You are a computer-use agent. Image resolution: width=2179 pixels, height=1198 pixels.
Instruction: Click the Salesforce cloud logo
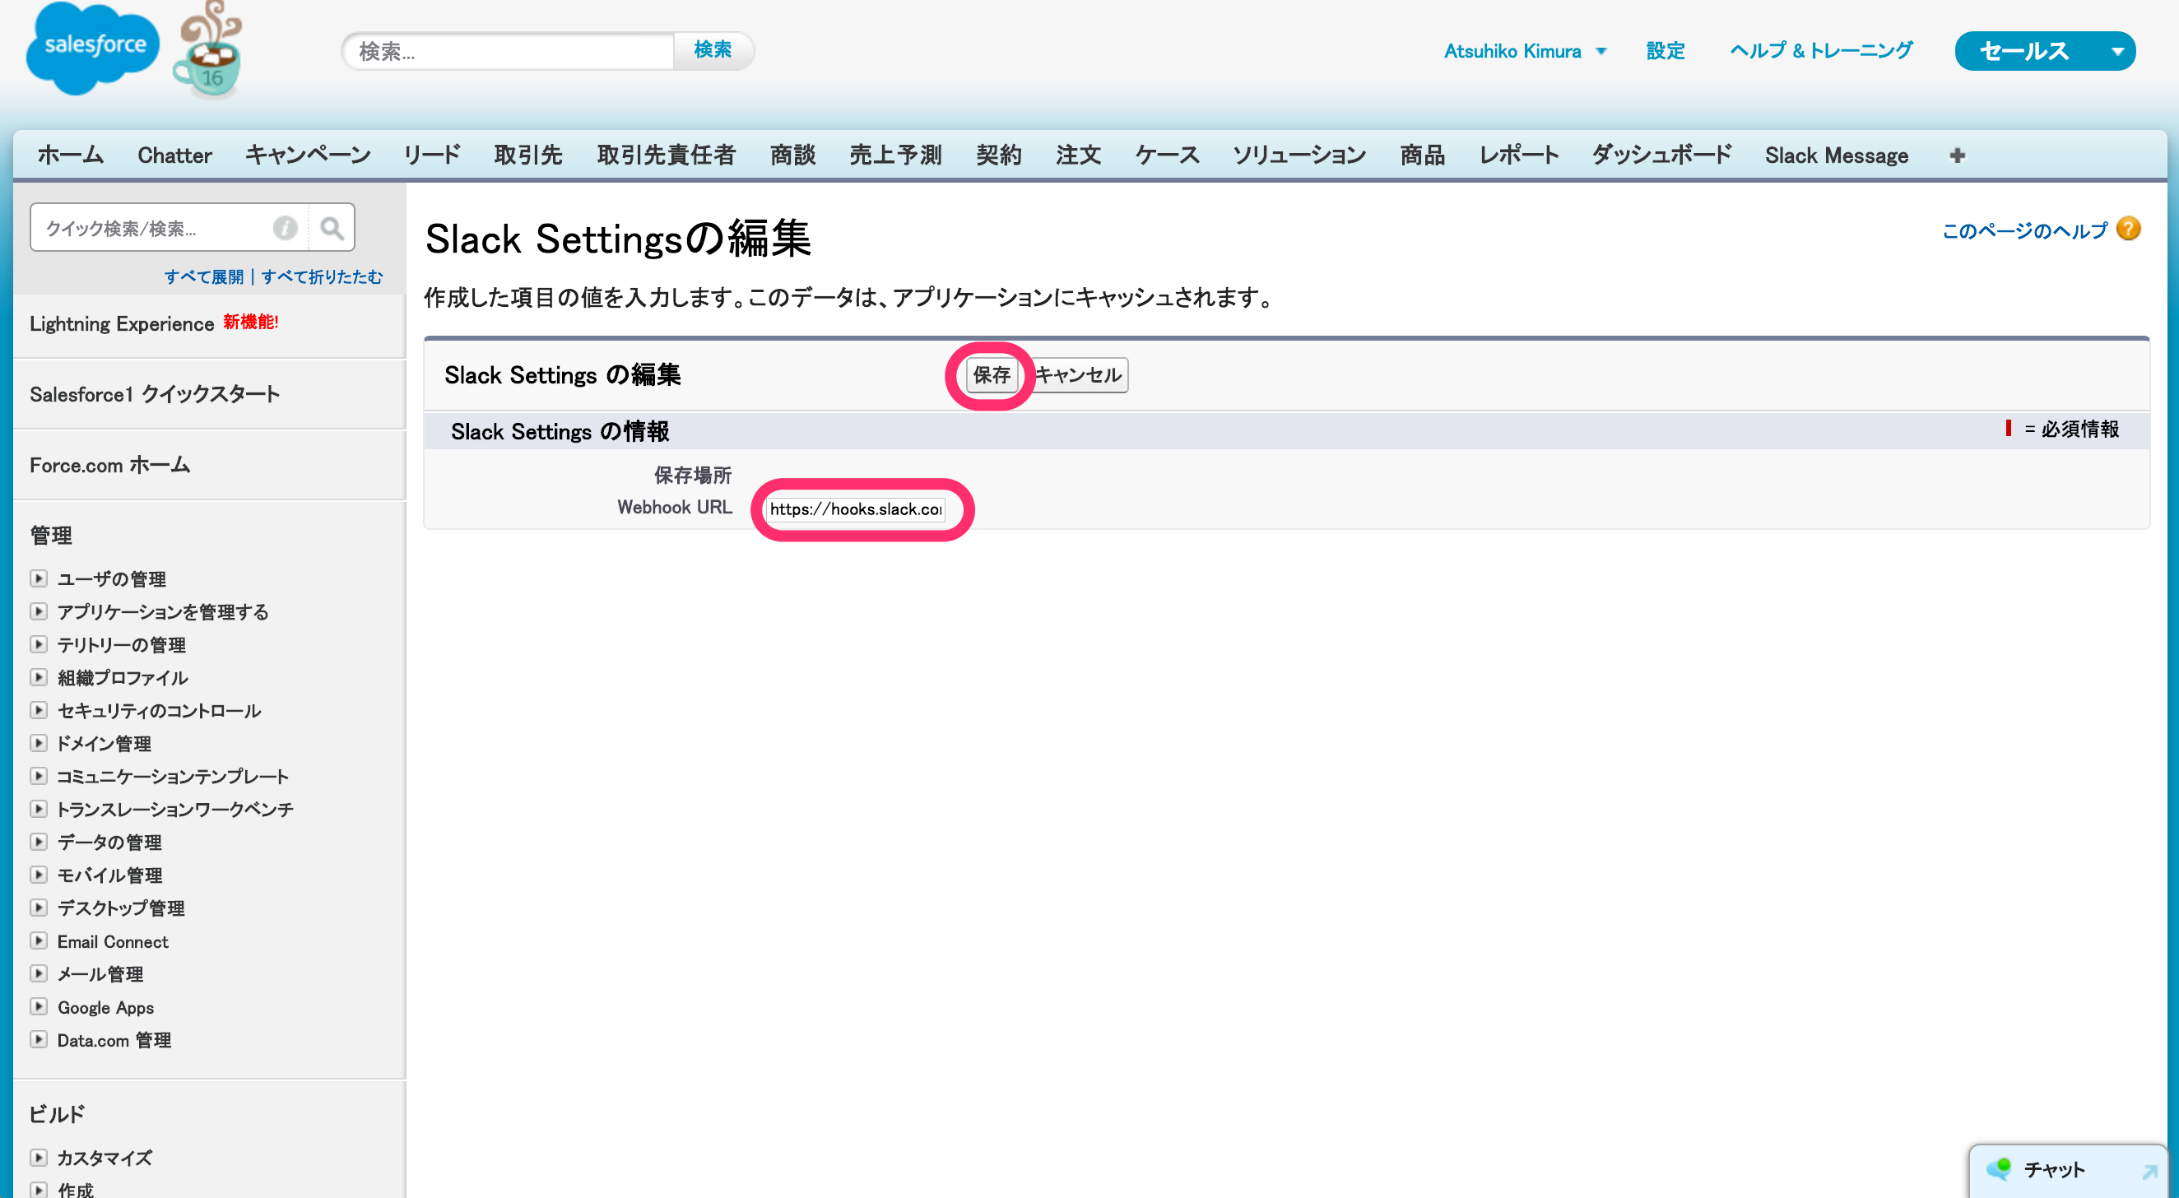93,49
